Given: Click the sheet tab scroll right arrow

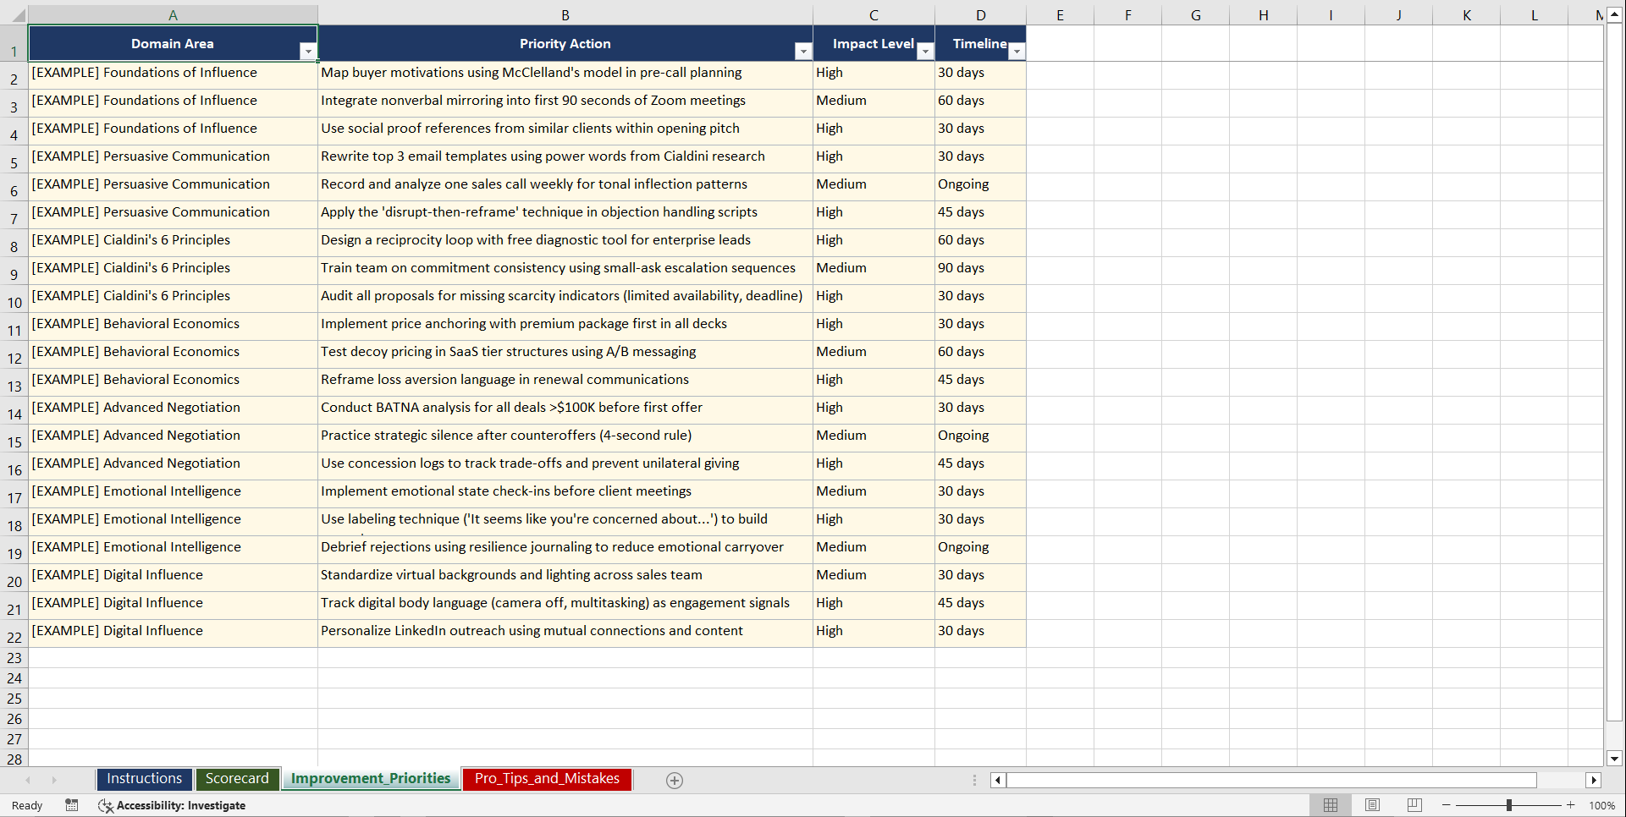Looking at the screenshot, I should pyautogui.click(x=54, y=780).
